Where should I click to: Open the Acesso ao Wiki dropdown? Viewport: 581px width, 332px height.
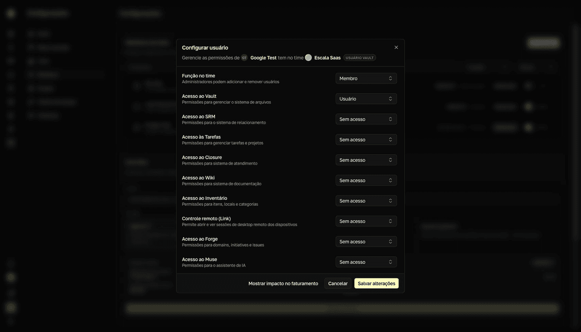pos(366,180)
